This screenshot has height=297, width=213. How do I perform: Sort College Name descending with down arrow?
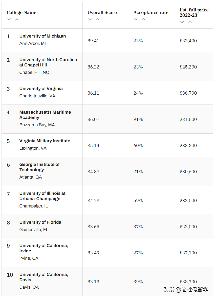click(9, 20)
